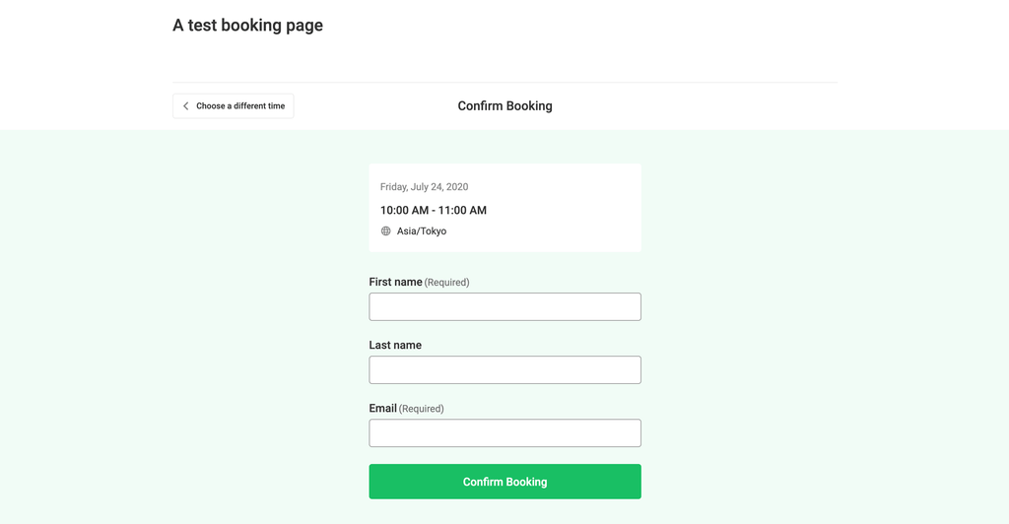This screenshot has width=1009, height=524.
Task: Click the back chevron icon
Action: (x=186, y=106)
